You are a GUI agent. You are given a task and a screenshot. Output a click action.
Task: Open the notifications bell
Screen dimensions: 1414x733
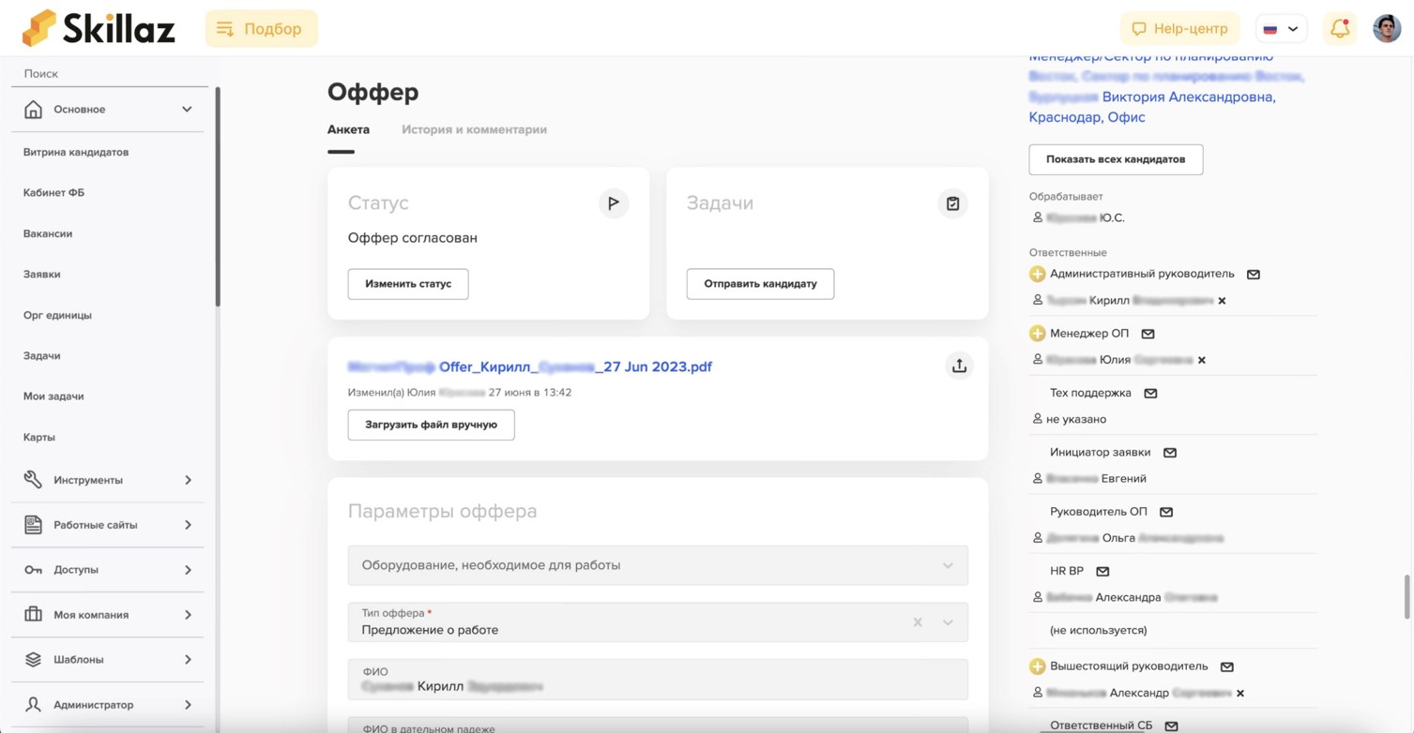tap(1339, 28)
